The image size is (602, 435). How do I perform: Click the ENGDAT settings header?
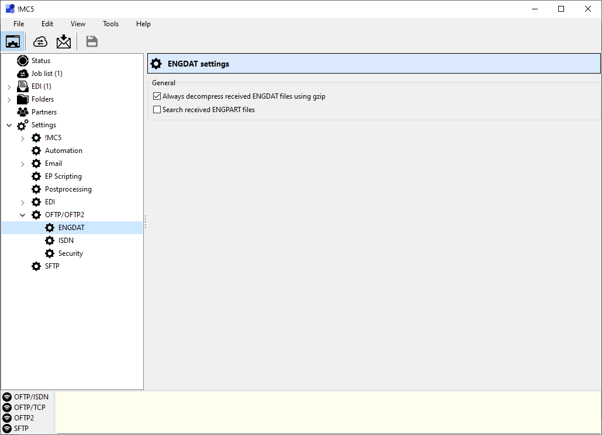pyautogui.click(x=374, y=64)
